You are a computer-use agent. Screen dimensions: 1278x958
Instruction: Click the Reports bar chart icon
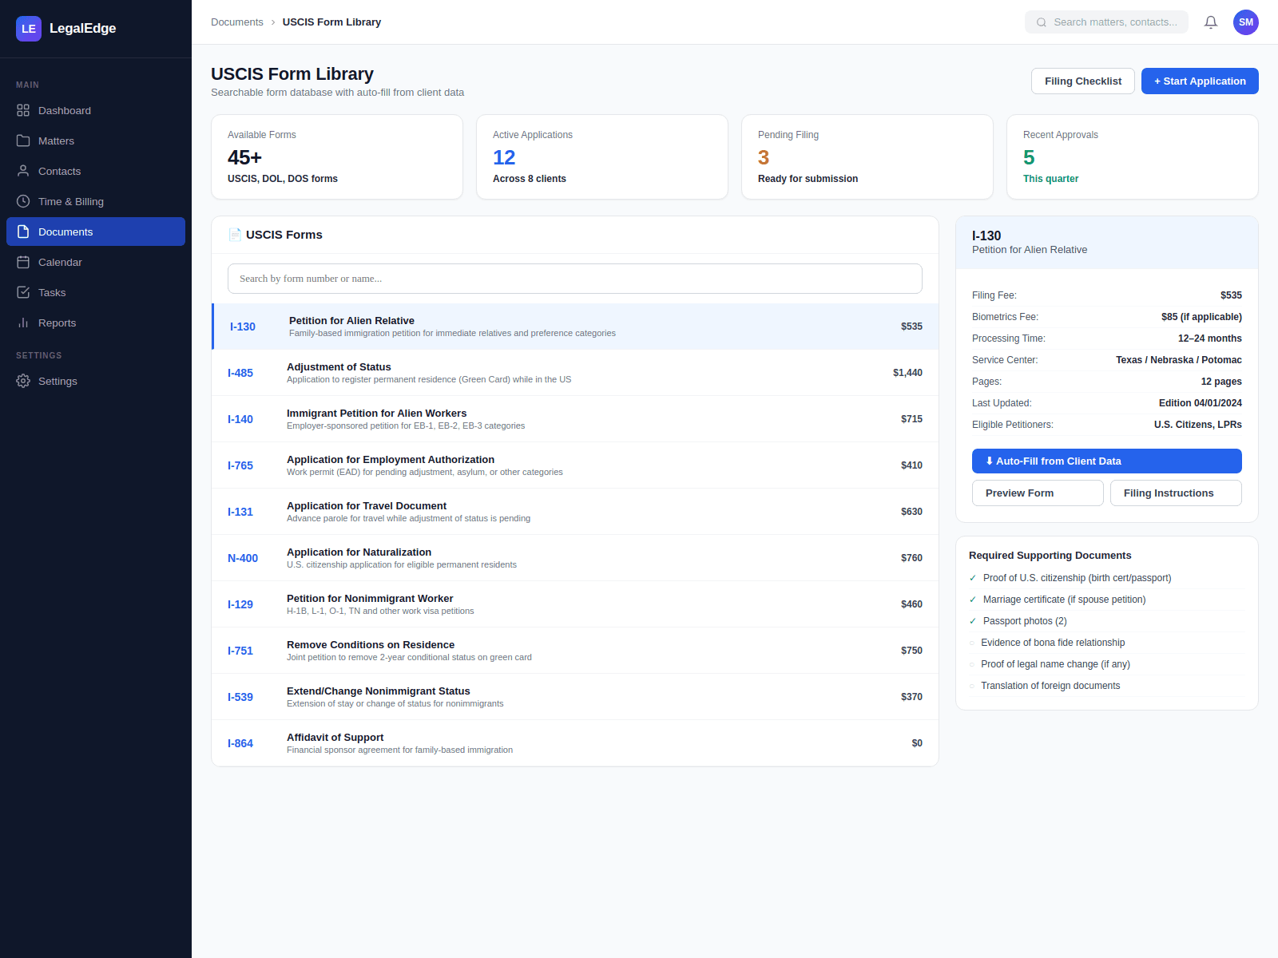pos(23,323)
